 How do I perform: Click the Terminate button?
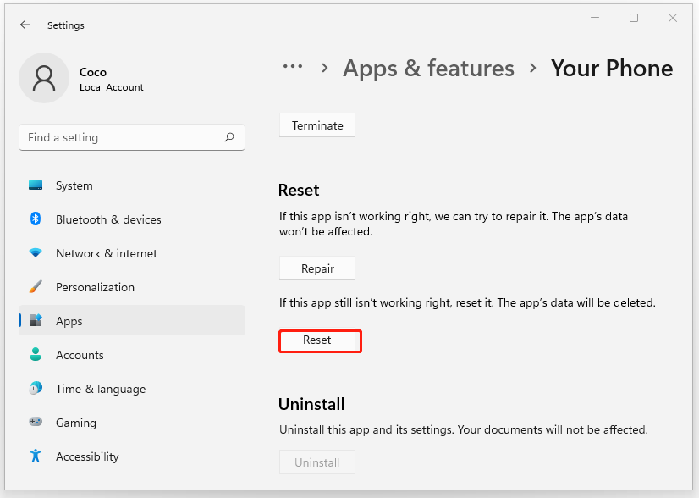click(x=316, y=125)
